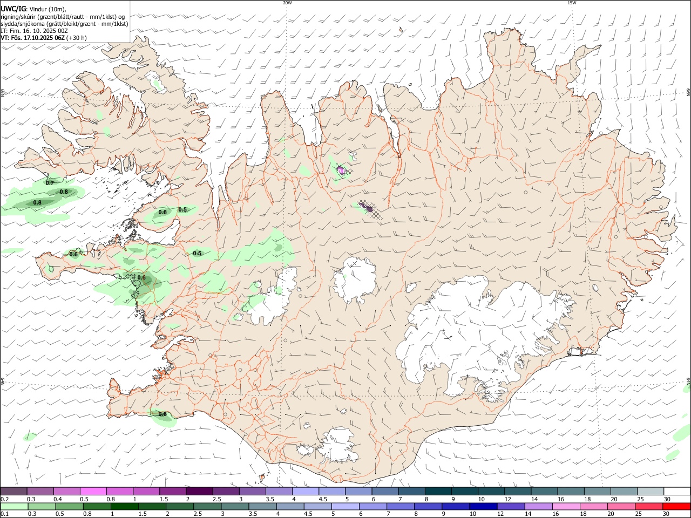Pick the bottom-row blue swatch labeled 8
The image size is (691, 518).
(429, 506)
